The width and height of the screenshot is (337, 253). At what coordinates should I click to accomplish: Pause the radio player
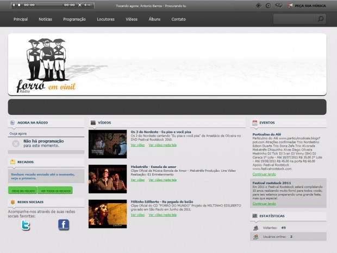coord(14,5)
